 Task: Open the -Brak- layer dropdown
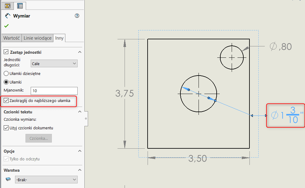coord(46,179)
